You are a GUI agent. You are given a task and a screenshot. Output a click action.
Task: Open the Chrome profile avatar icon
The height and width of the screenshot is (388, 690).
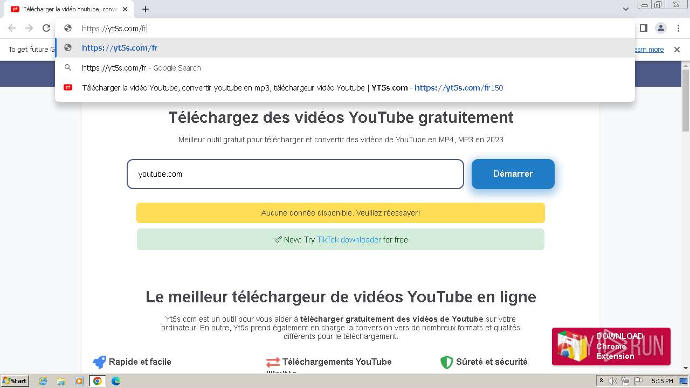[660, 28]
